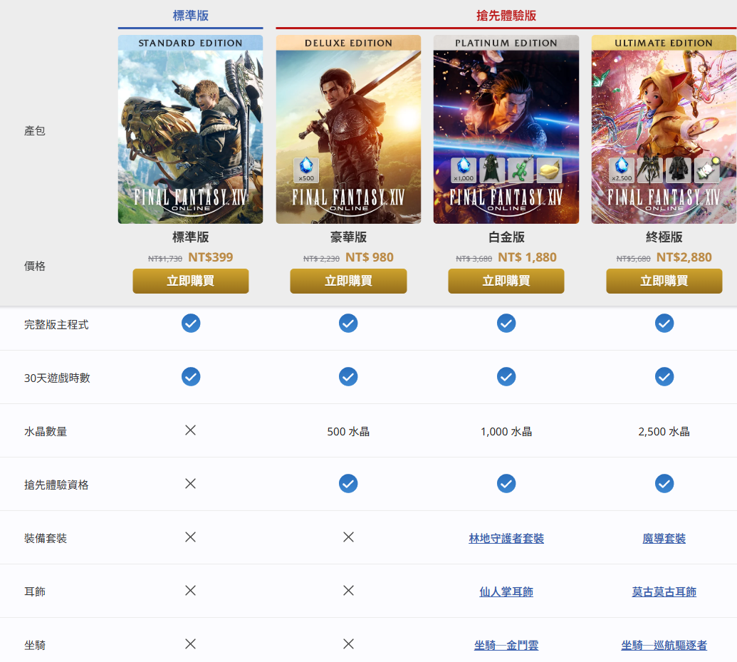Click the 30天遊戲時數 row label
737x662 pixels.
coord(57,378)
